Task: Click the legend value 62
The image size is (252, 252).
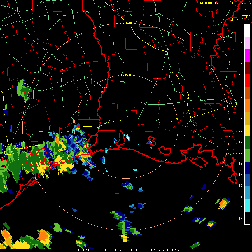Action: tap(241, 42)
